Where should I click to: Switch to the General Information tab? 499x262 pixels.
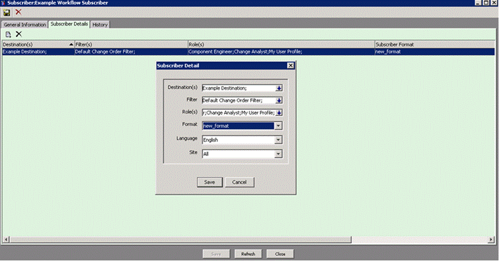click(25, 24)
